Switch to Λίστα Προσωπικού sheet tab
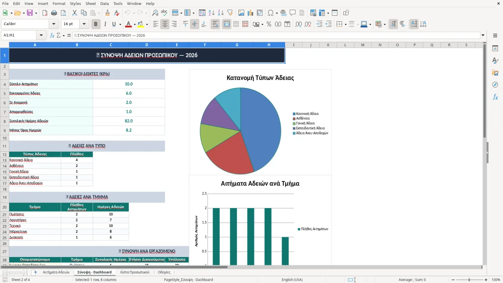 (x=135, y=272)
